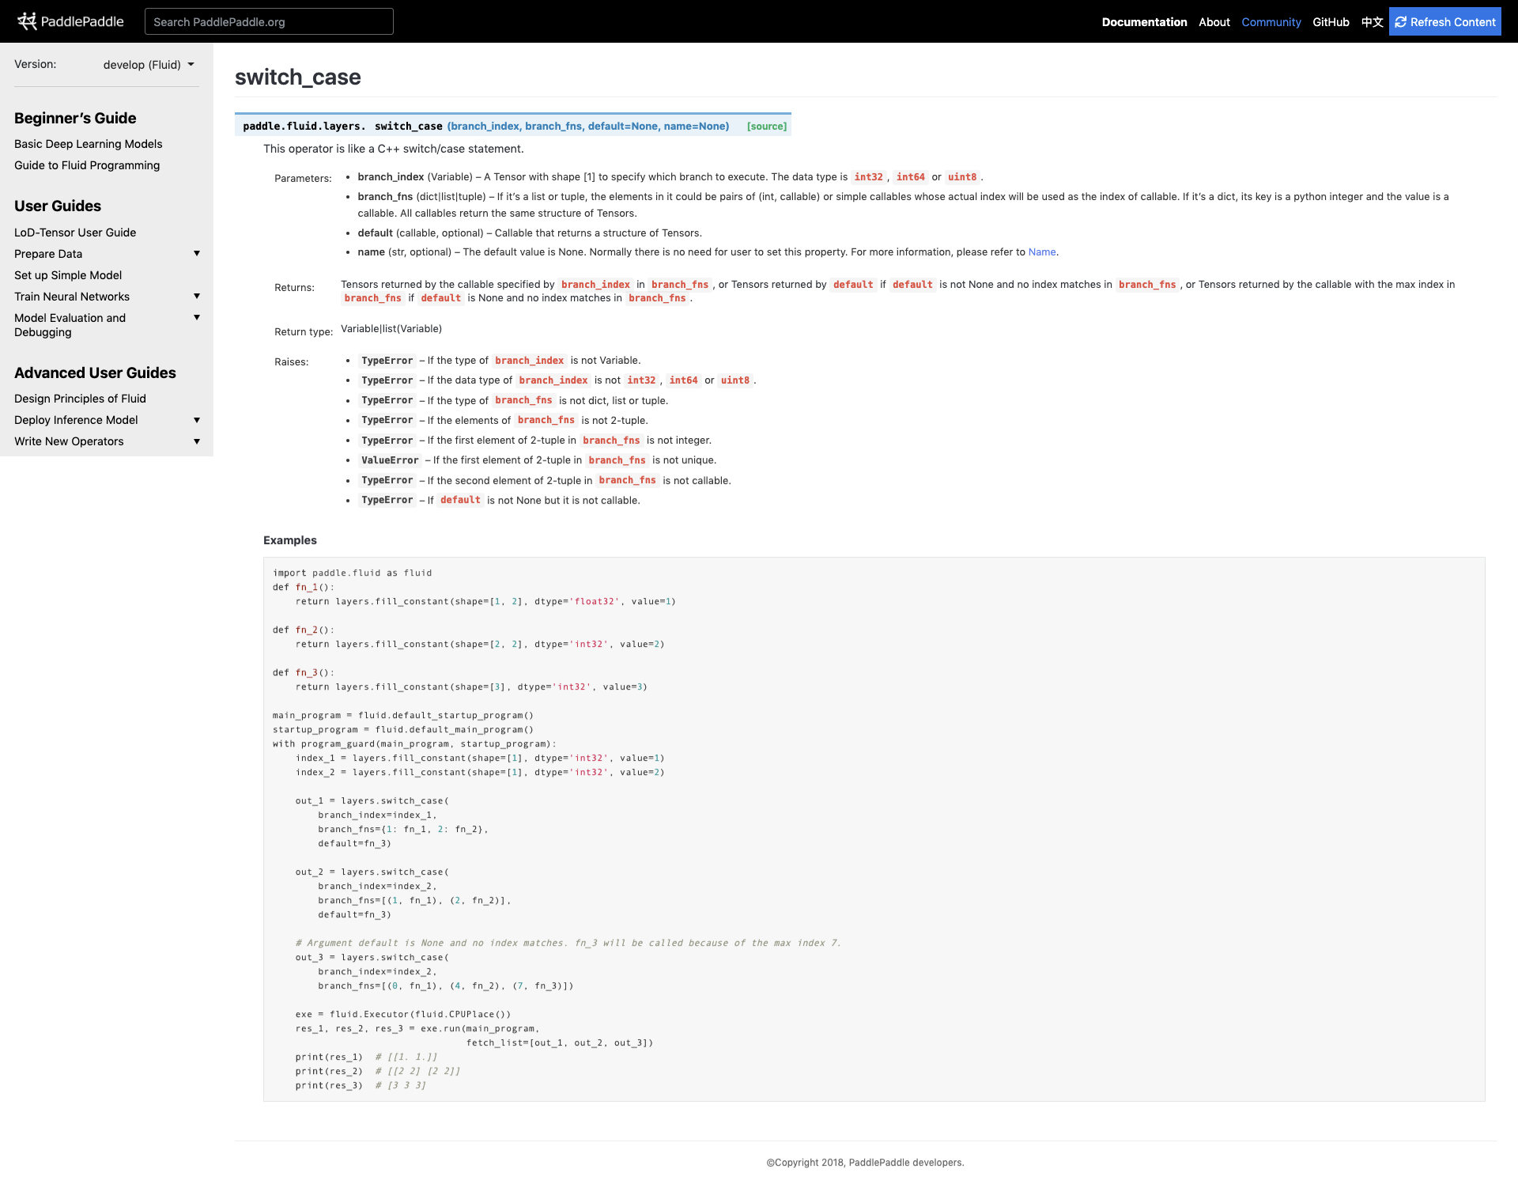Expand the Prepare Data section arrow
Image resolution: width=1518 pixels, height=1184 pixels.
point(197,253)
